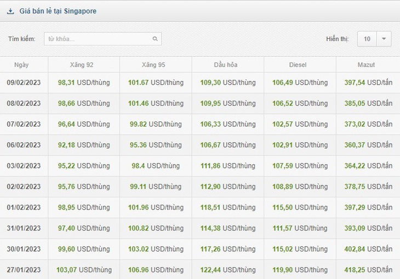
Task: Click the Xăng 92 price 98,66 USD/thùng
Action: click(x=84, y=103)
